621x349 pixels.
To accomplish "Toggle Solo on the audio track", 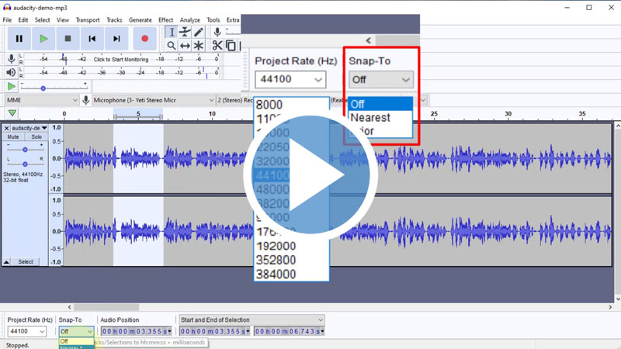I will 36,136.
